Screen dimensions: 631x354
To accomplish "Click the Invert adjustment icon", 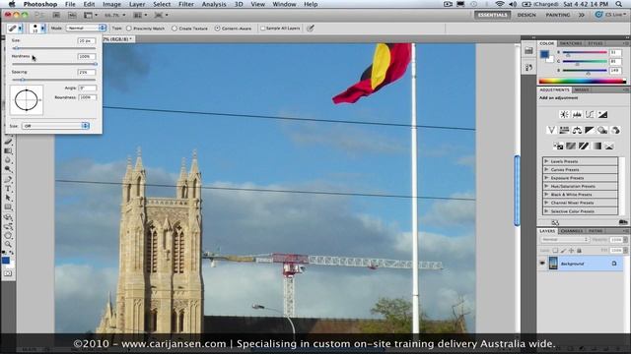I will click(x=558, y=146).
